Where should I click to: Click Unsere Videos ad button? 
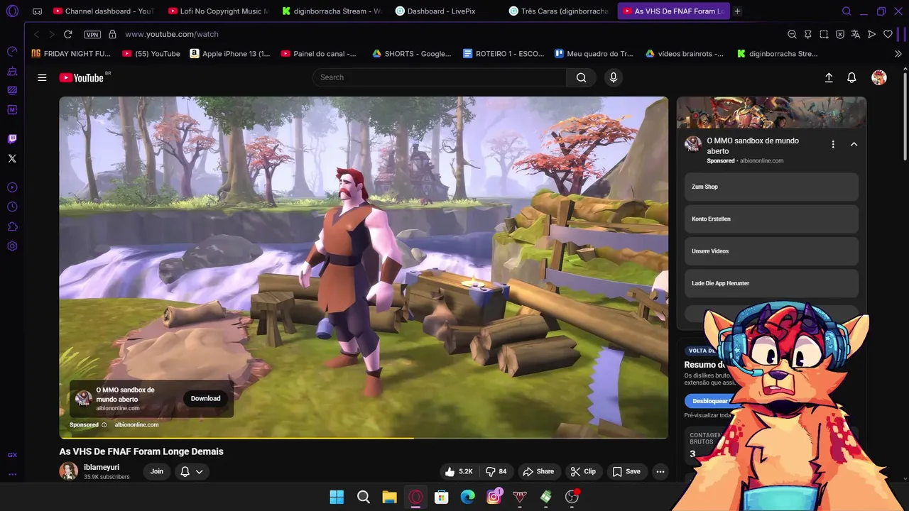pyautogui.click(x=771, y=251)
